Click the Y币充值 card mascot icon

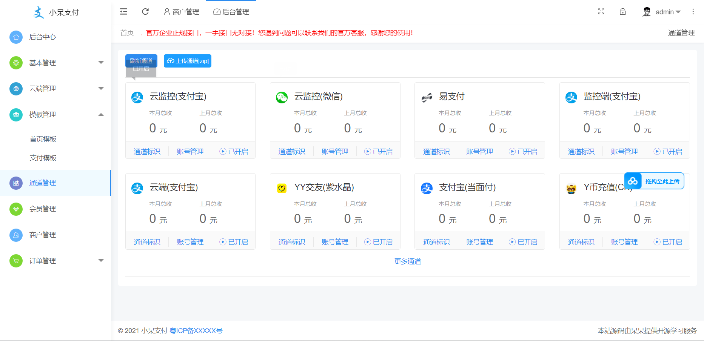pyautogui.click(x=571, y=188)
